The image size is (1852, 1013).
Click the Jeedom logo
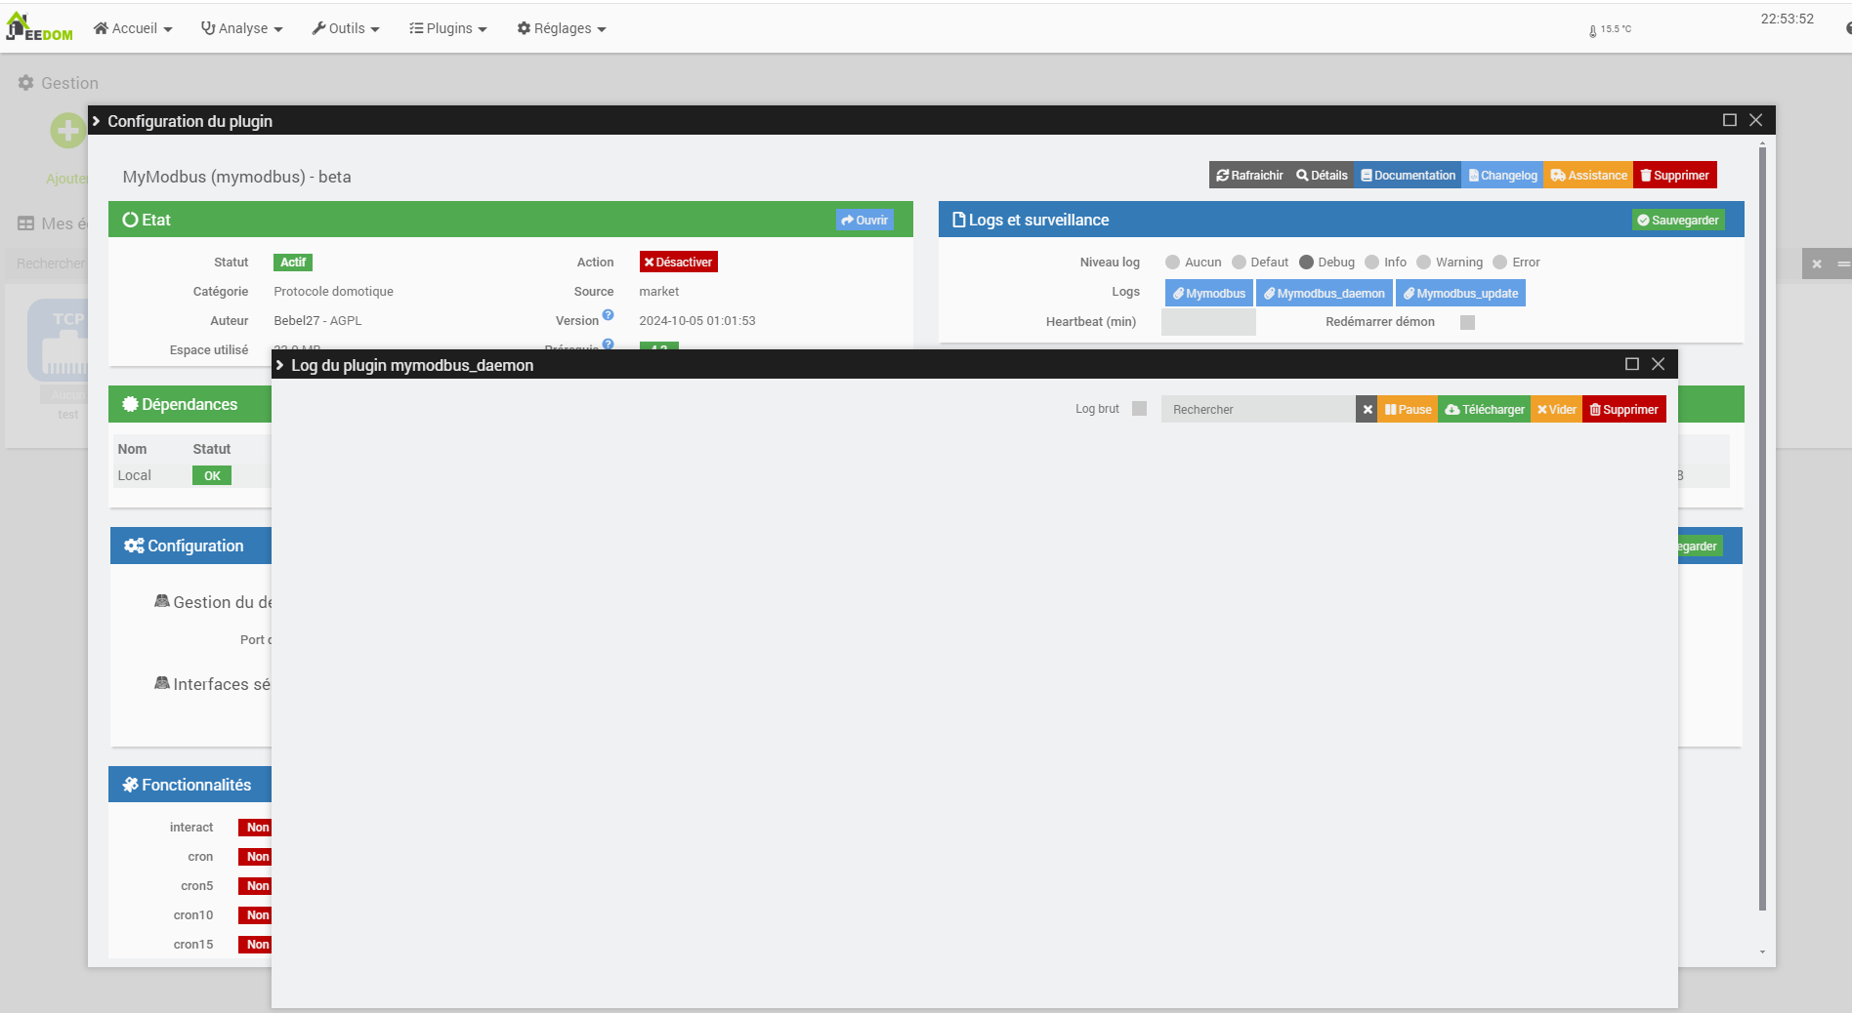point(39,27)
